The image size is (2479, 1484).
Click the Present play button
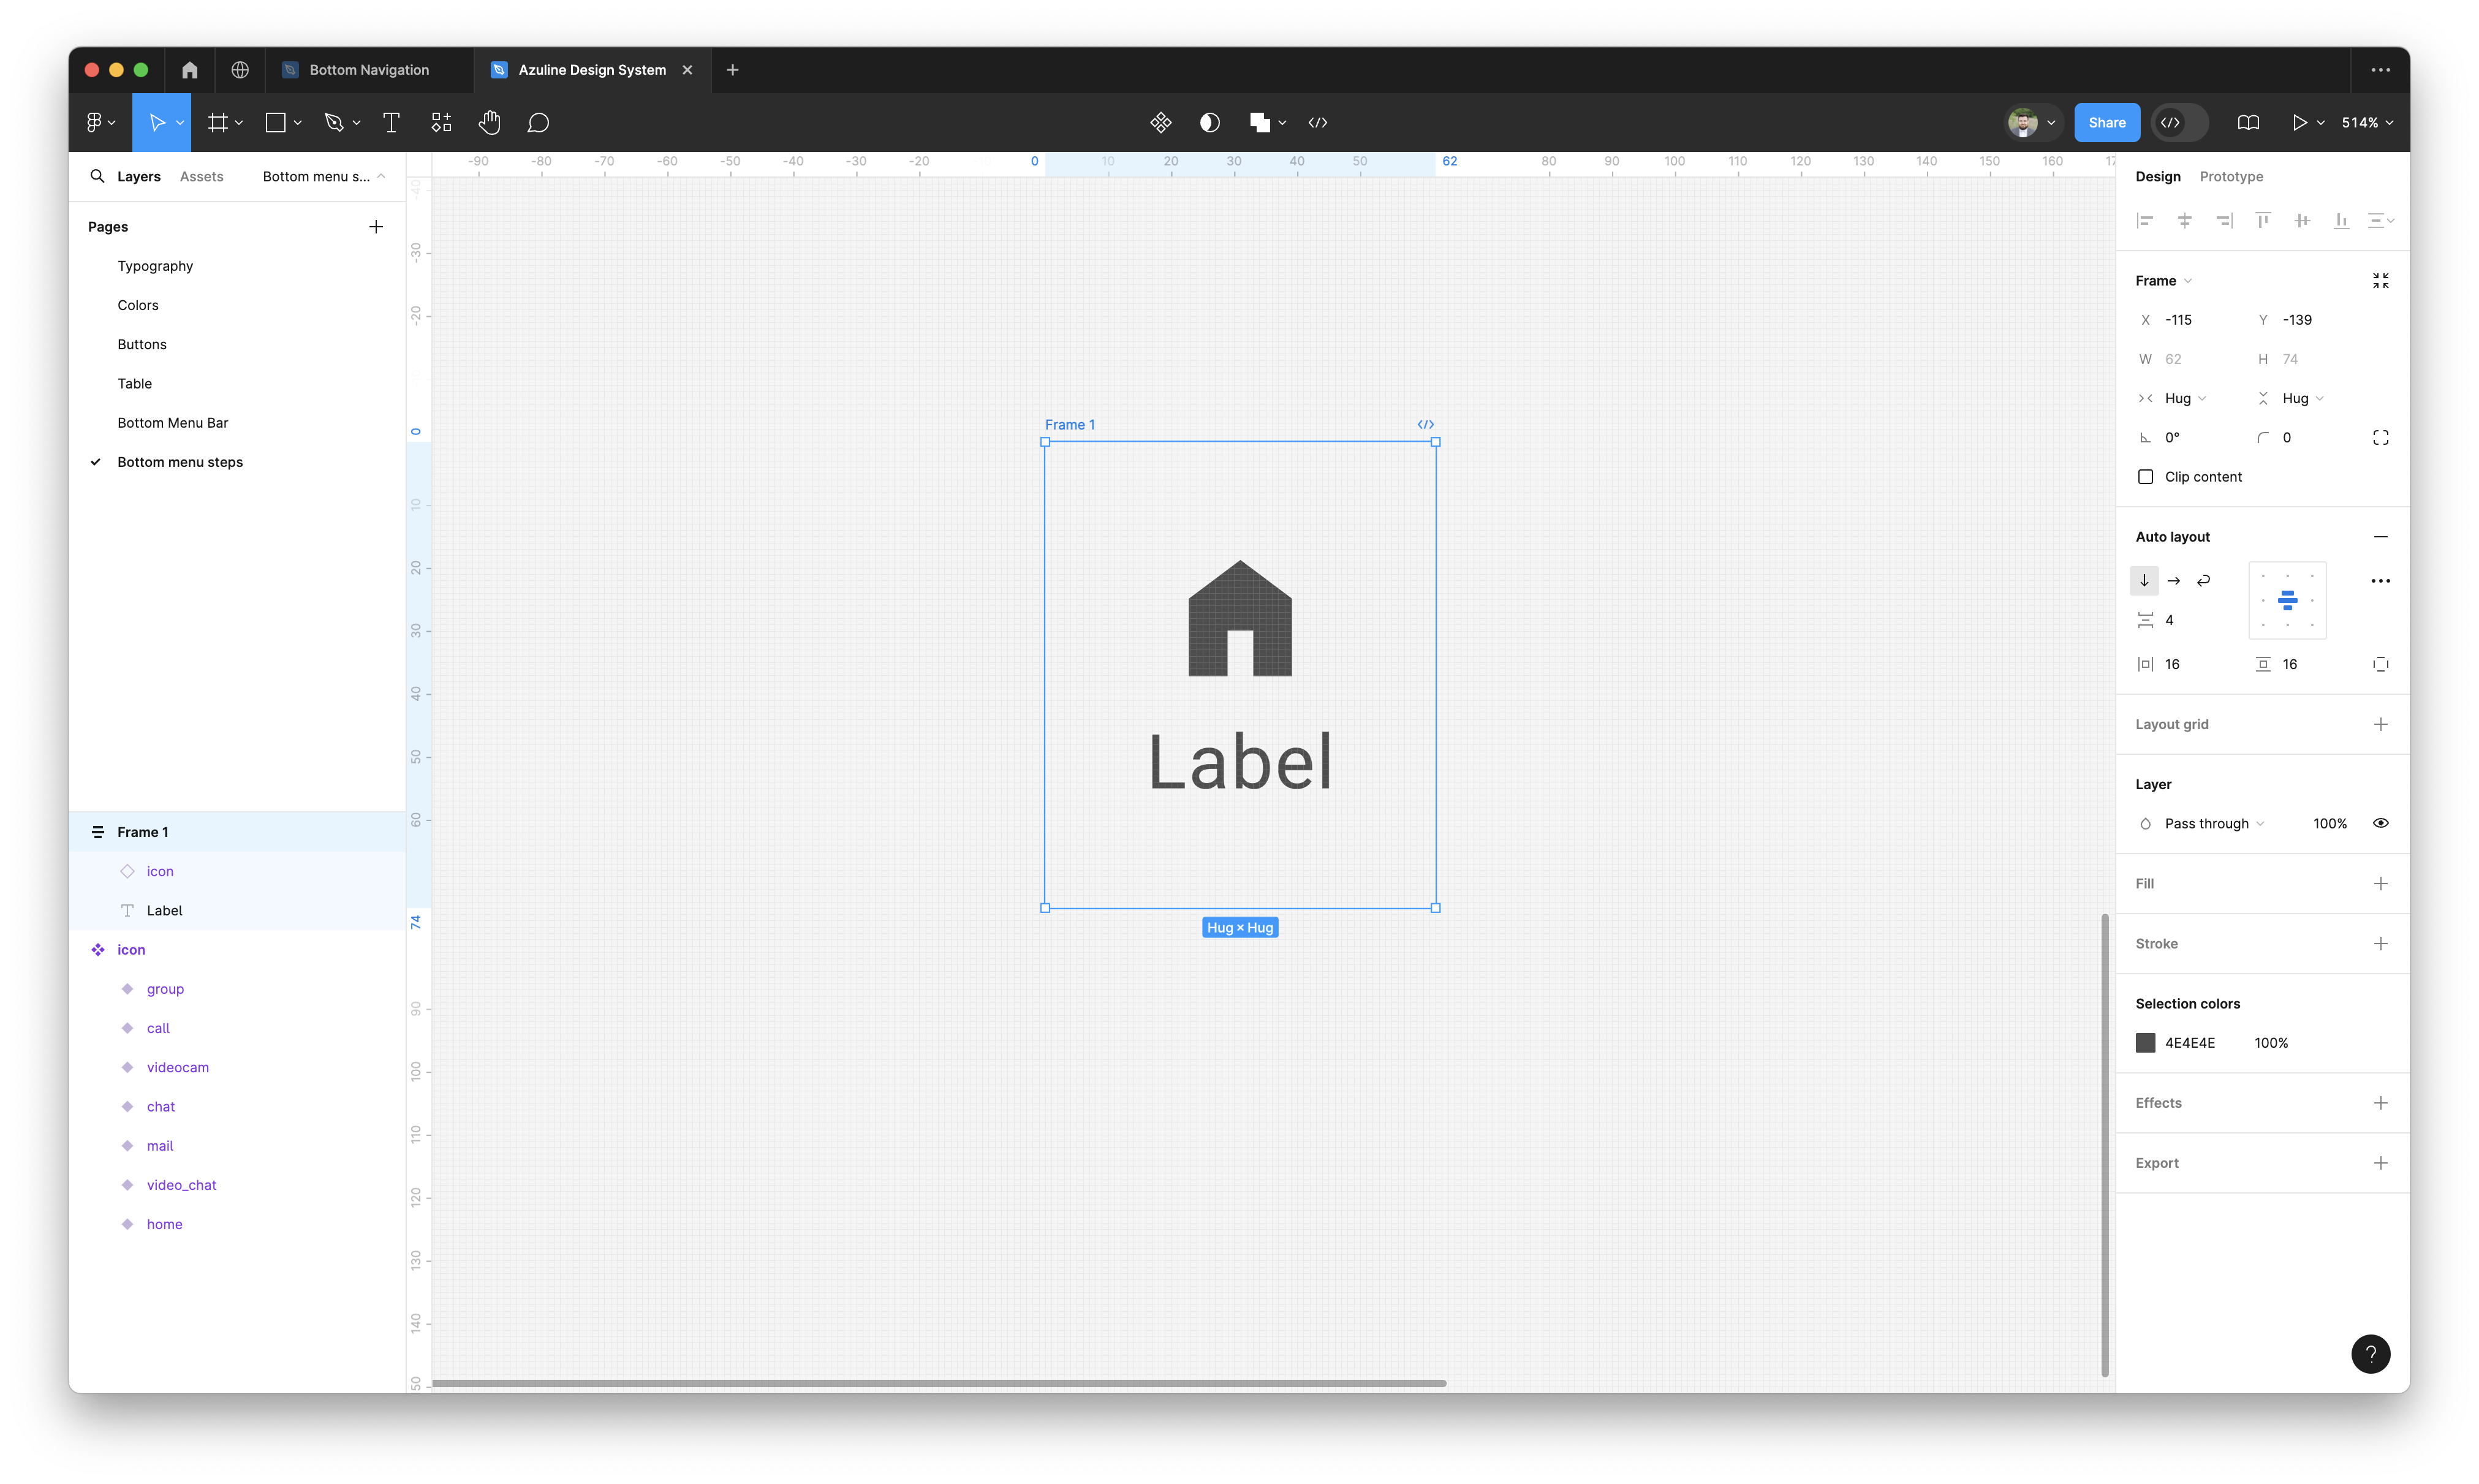(2299, 123)
